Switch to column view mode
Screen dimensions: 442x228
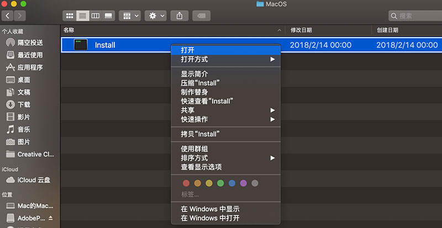[95, 15]
